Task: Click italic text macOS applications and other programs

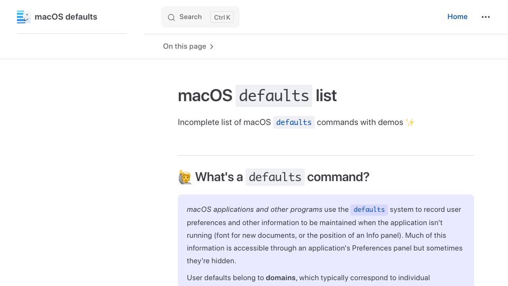Action: [255, 210]
